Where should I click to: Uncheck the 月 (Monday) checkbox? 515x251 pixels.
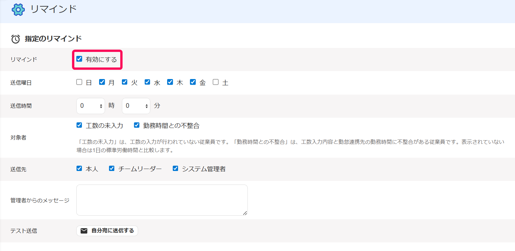pos(102,82)
